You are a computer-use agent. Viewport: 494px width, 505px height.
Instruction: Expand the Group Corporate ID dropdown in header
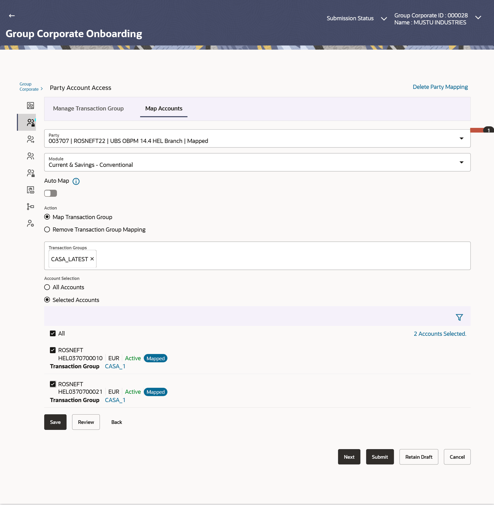tap(478, 18)
